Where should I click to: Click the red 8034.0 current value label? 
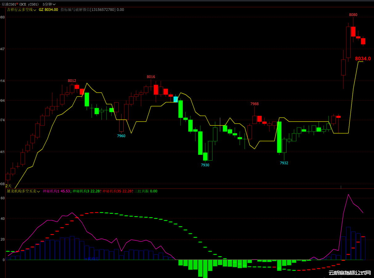pyautogui.click(x=363, y=58)
